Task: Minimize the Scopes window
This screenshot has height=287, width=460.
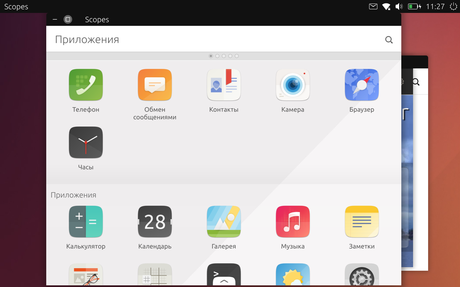Action: coord(55,20)
